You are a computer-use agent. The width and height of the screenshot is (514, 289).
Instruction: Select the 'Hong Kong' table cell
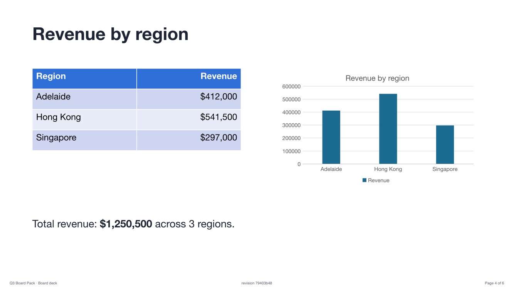coord(84,119)
